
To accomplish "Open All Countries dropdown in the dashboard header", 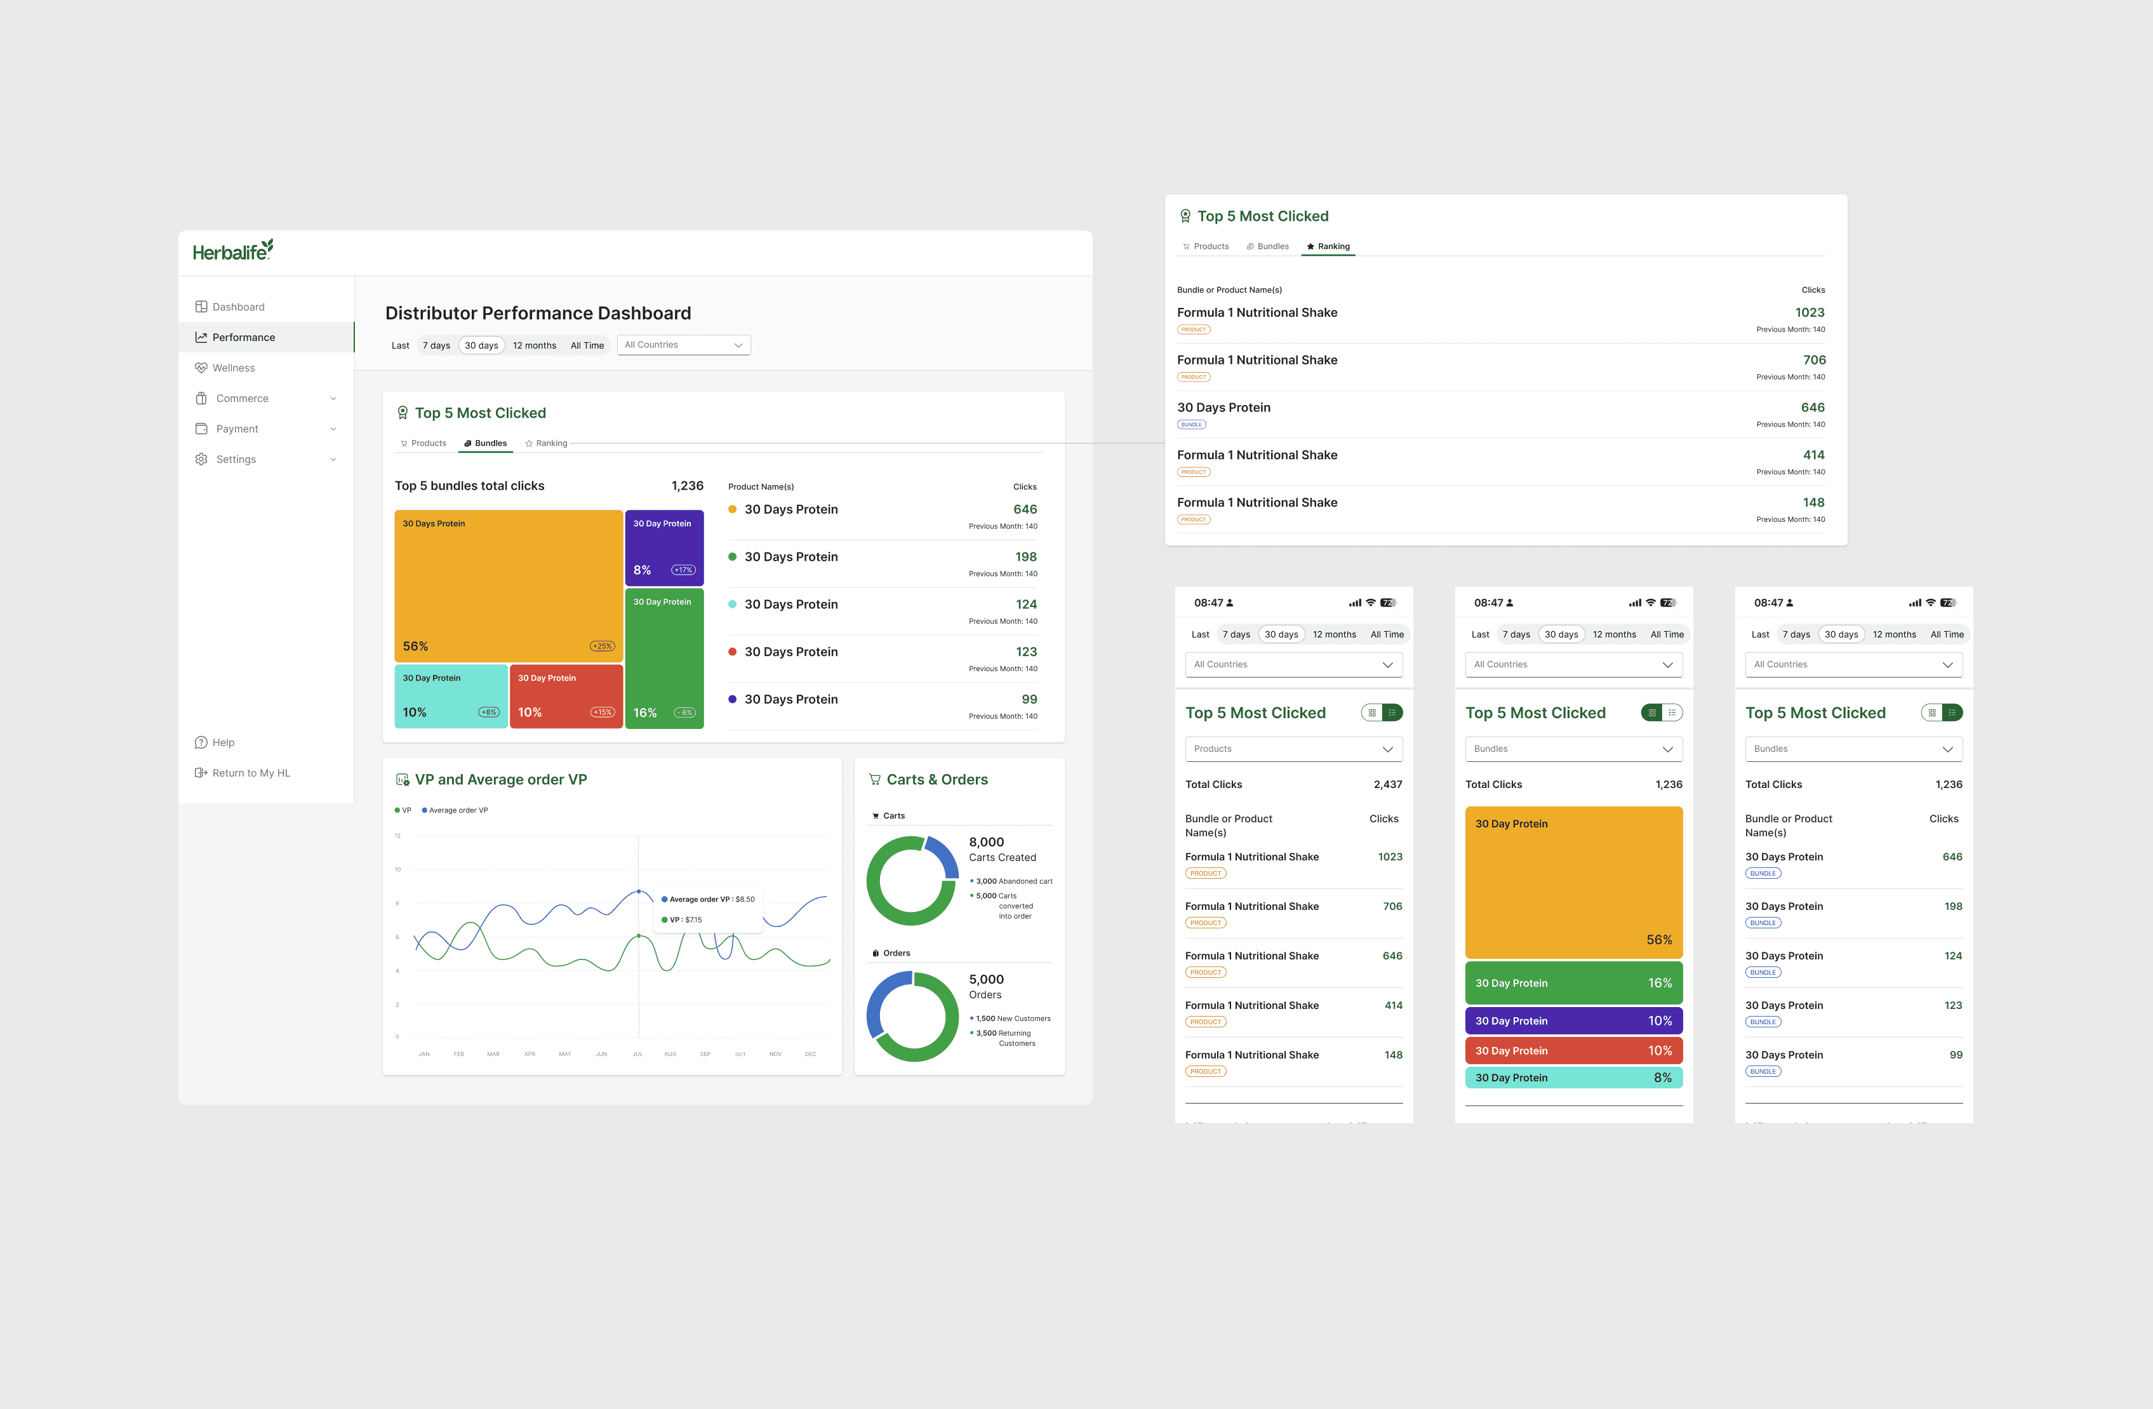I will click(x=684, y=345).
